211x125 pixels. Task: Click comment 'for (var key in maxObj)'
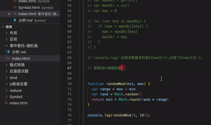pyautogui.click(x=117, y=21)
